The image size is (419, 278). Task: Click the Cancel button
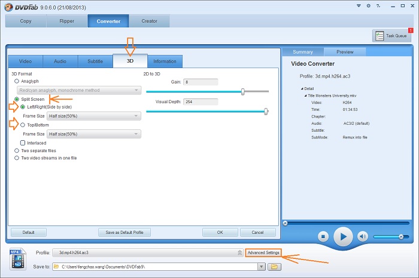coord(257,232)
